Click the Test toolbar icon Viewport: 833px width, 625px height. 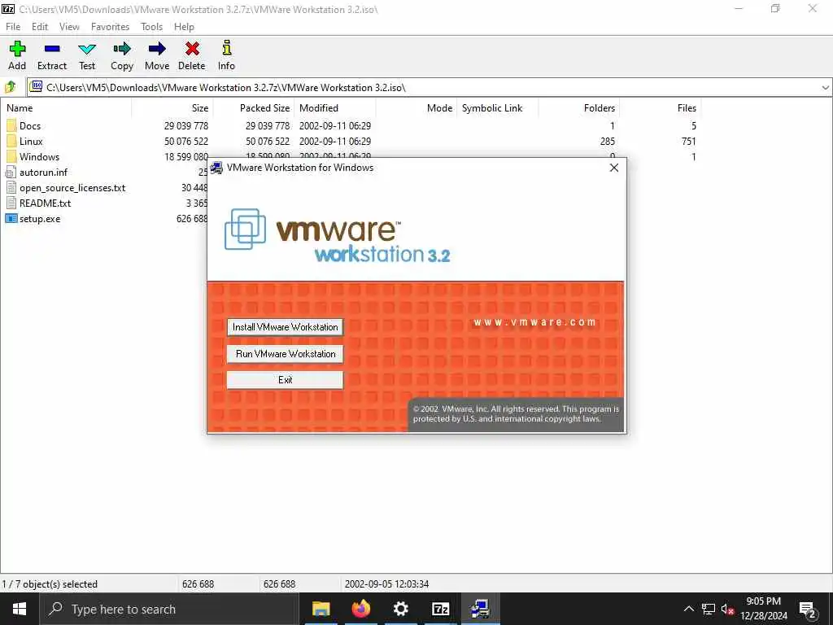[87, 49]
